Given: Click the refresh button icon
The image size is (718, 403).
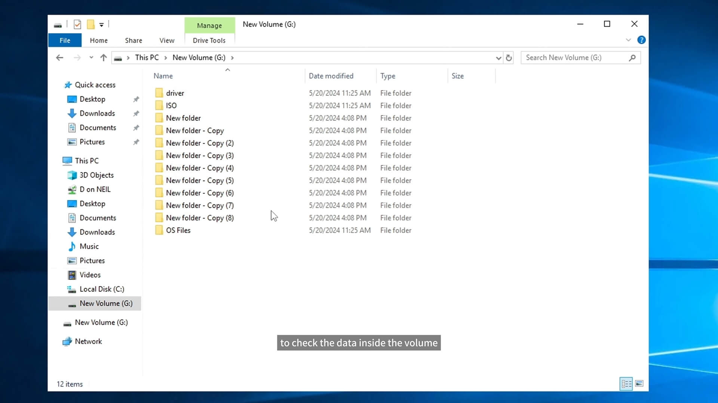Looking at the screenshot, I should point(509,57).
